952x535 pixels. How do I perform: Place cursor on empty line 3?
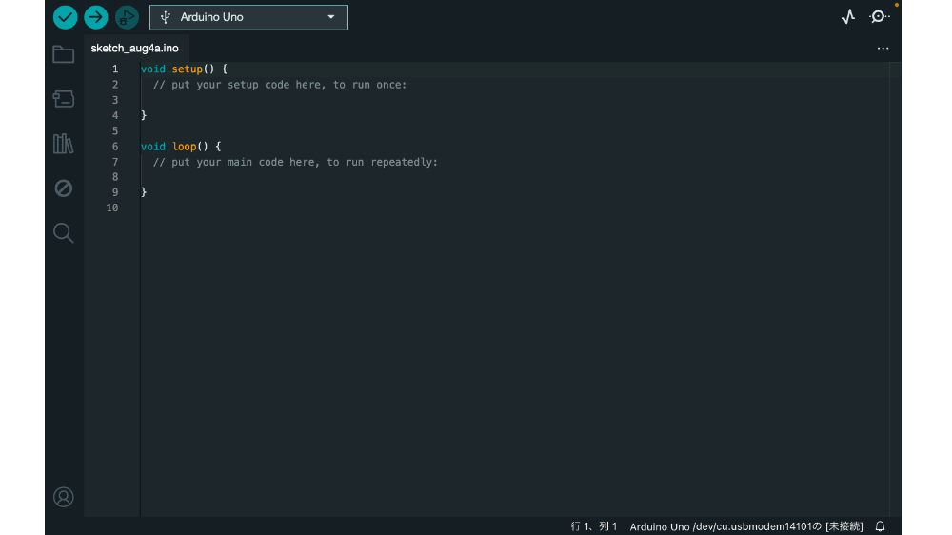515,100
